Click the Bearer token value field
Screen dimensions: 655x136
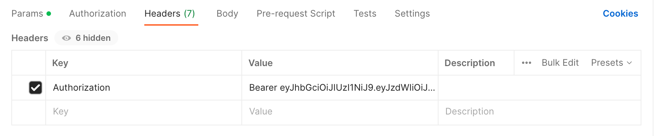(340, 88)
